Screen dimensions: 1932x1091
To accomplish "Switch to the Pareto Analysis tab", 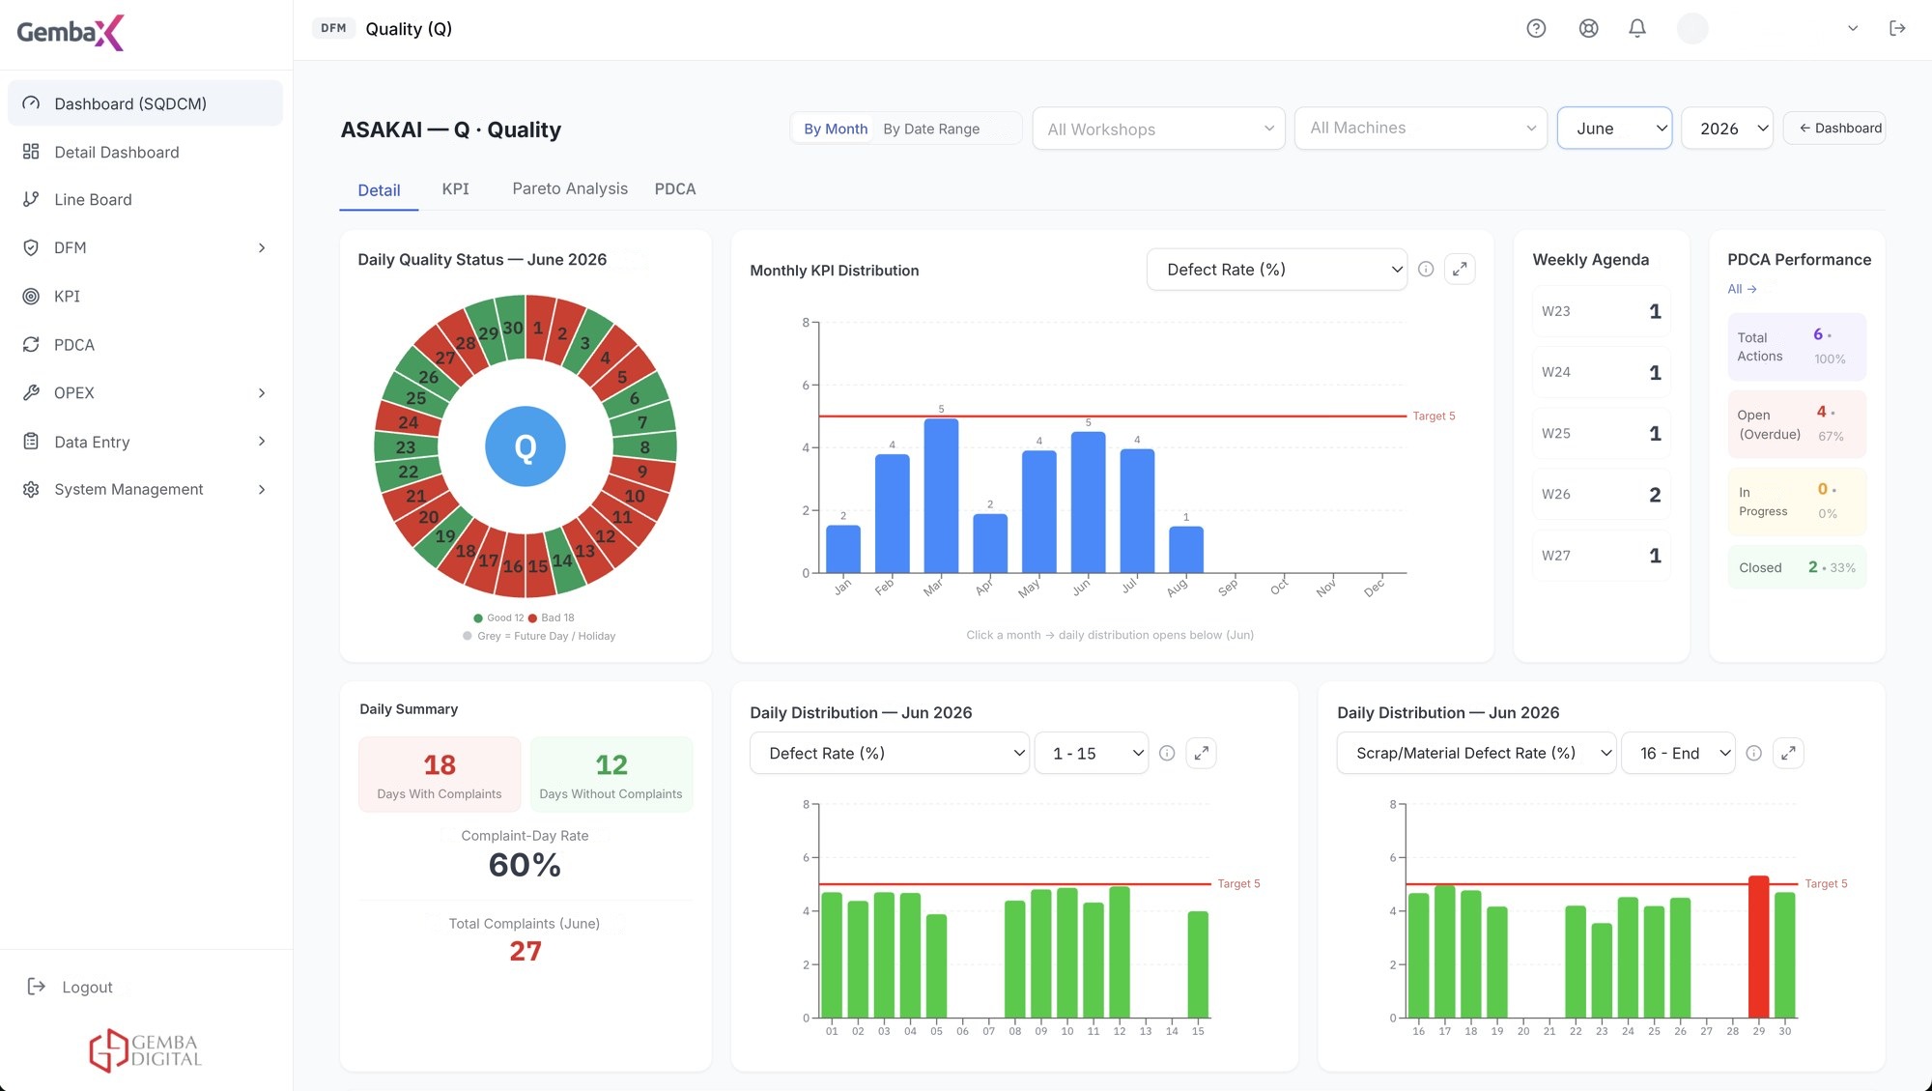I will (570, 188).
